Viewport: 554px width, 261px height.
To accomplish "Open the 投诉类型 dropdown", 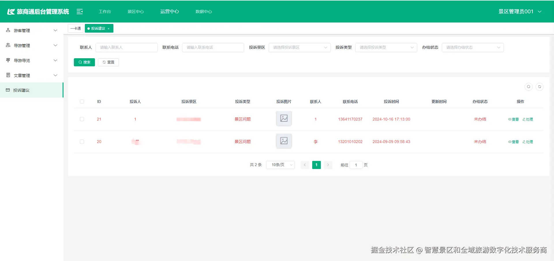I will [x=386, y=47].
